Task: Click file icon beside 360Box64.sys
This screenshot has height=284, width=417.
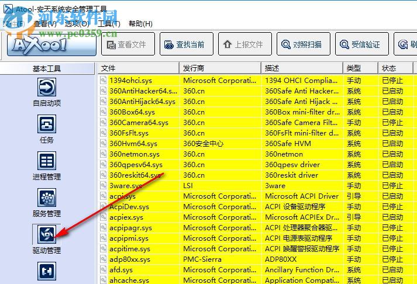Action: pos(104,112)
